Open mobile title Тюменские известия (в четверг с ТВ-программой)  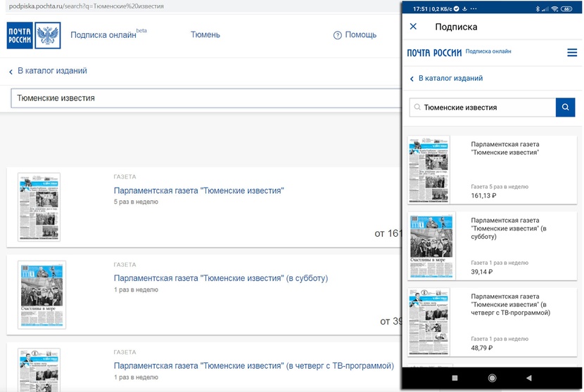coord(510,305)
